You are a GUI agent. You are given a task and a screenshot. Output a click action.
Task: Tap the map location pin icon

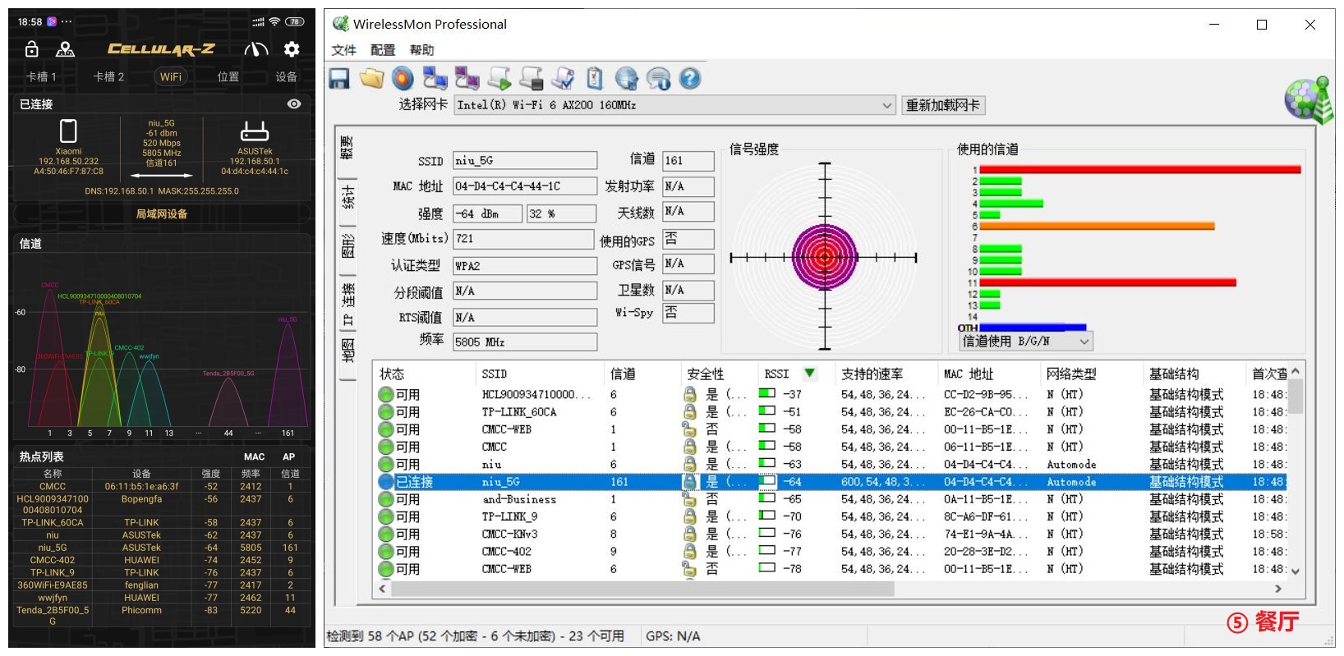point(65,49)
